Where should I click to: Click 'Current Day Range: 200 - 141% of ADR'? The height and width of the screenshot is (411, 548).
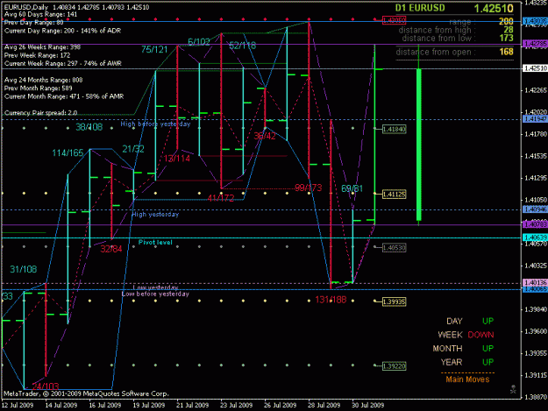coord(62,31)
